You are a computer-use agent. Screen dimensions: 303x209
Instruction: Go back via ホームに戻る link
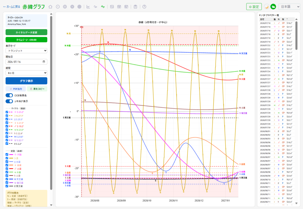12,7
